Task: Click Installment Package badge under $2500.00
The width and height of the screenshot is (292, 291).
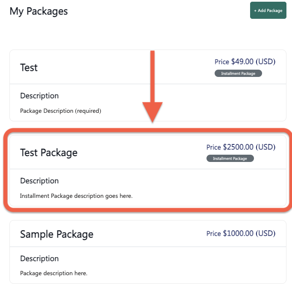Action: pyautogui.click(x=230, y=159)
